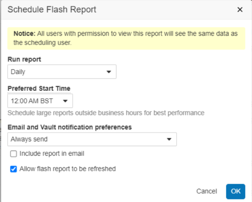Click the arrow in the Daily combo box
Screen dimensions: 252x202
point(108,72)
